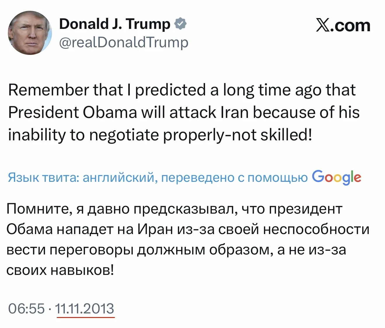Click the 11.11.2013 date

(85, 309)
